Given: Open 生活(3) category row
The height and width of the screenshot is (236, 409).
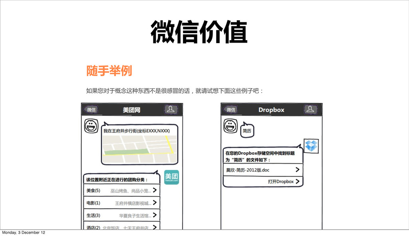Looking at the screenshot, I should point(121,215).
